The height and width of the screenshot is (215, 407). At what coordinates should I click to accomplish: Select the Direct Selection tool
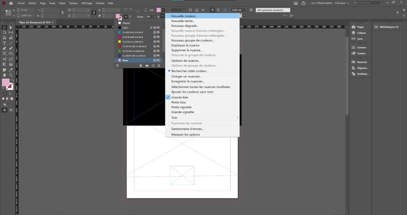11,27
